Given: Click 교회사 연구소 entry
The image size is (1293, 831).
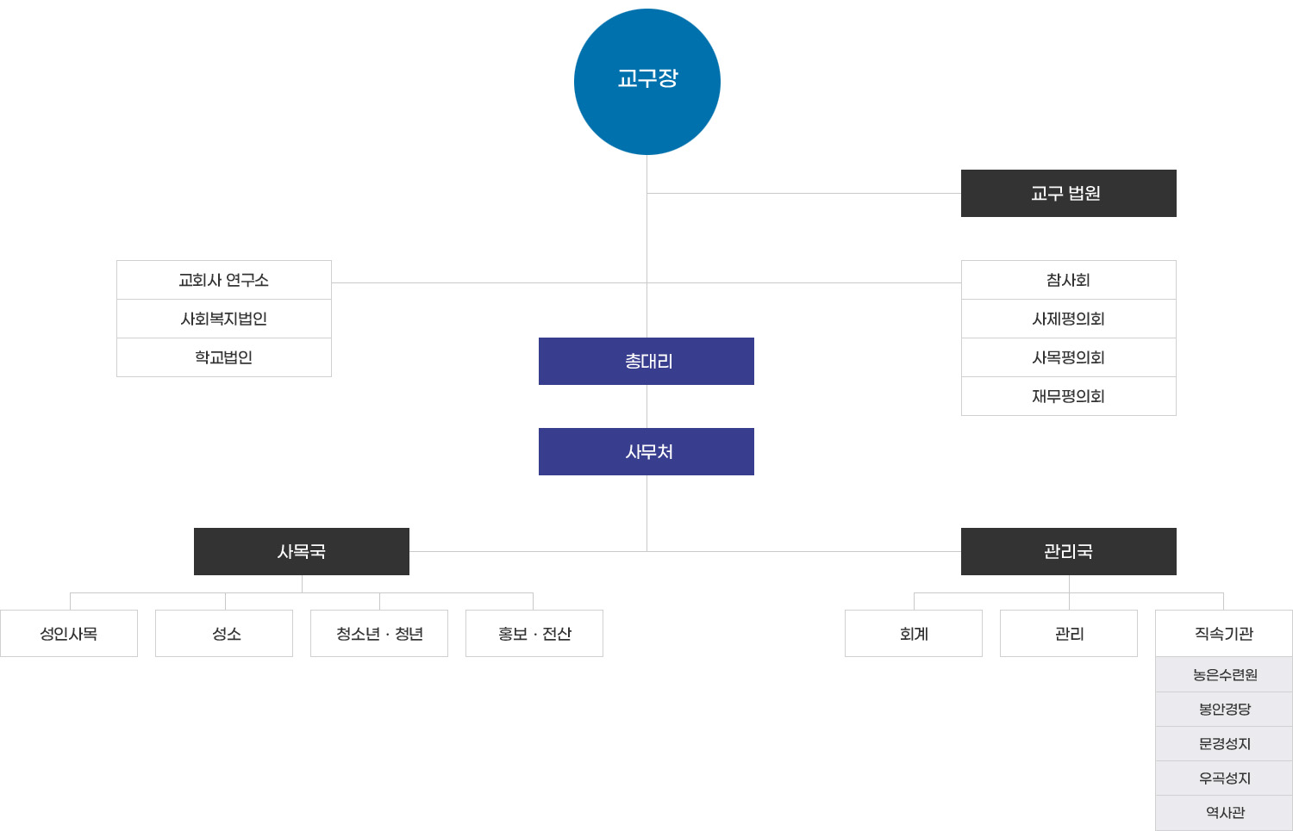Looking at the screenshot, I should (x=224, y=280).
